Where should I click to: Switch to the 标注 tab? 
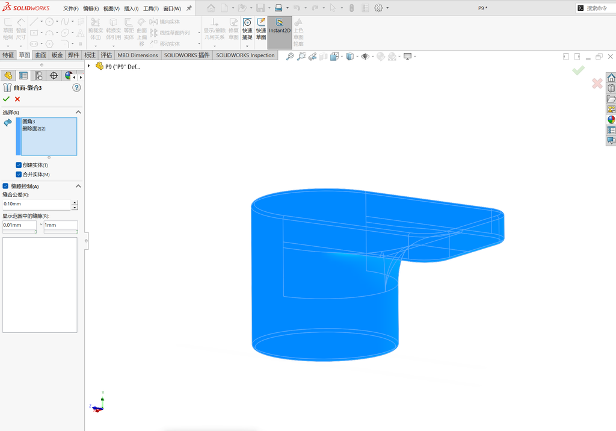click(x=90, y=55)
